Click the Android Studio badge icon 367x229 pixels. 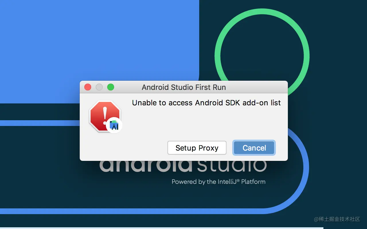click(x=114, y=125)
